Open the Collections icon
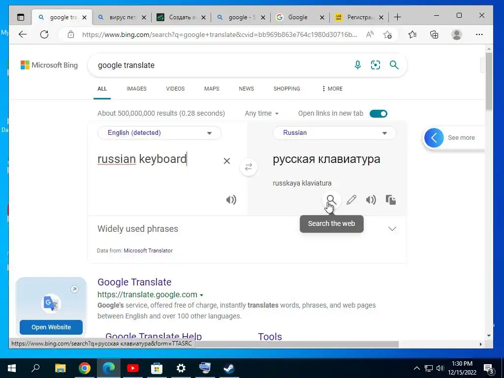504x378 pixels. [x=434, y=34]
